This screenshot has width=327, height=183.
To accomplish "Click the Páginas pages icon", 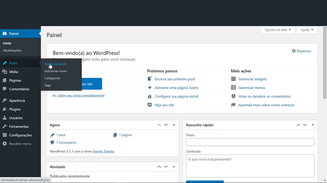I will tap(5, 81).
